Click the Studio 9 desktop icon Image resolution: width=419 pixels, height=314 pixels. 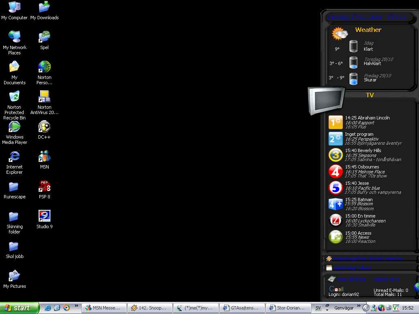pos(44,219)
